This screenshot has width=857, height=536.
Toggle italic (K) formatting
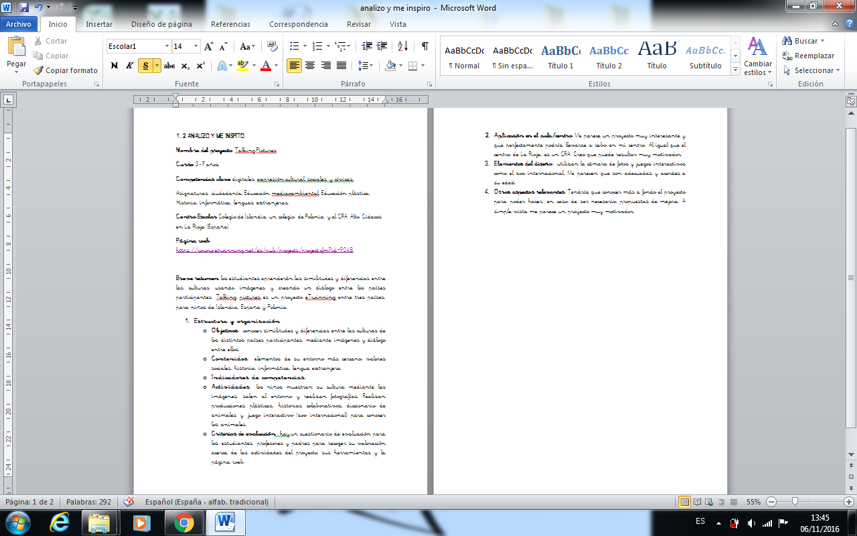(130, 66)
